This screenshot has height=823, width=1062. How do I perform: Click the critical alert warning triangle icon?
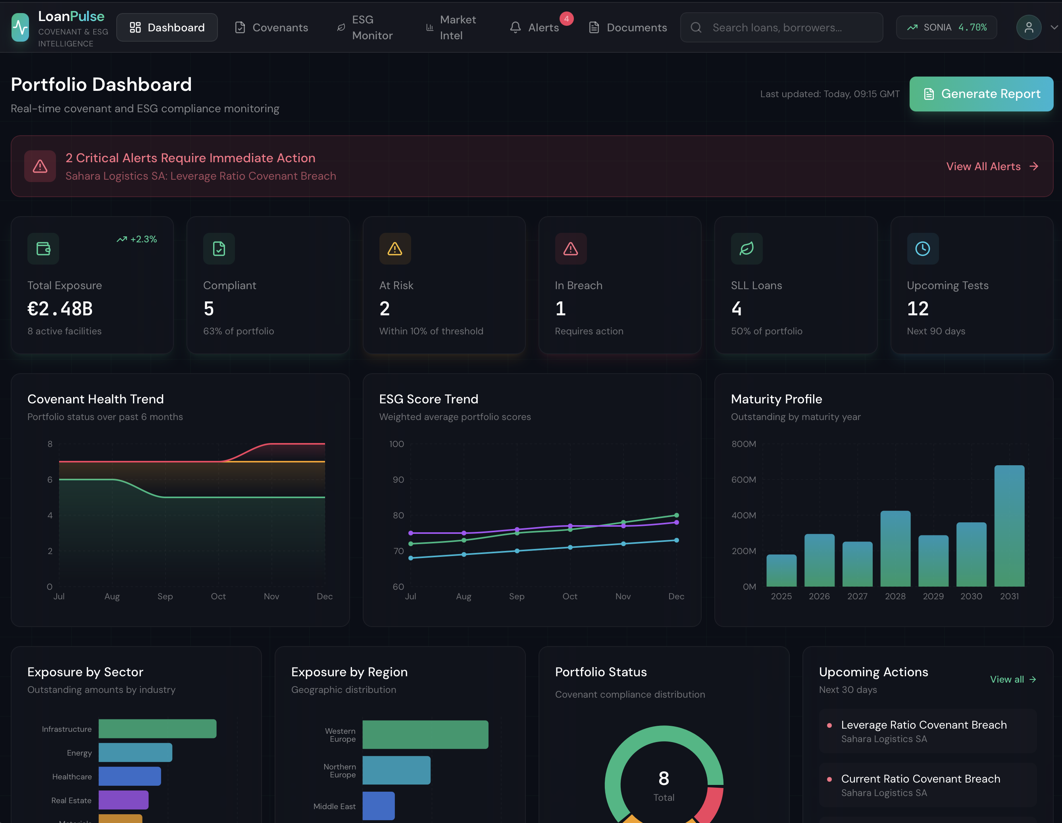40,166
